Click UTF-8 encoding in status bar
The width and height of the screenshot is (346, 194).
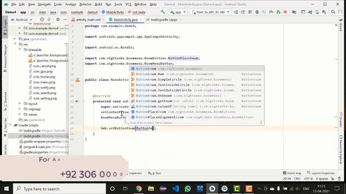pyautogui.click(x=308, y=178)
